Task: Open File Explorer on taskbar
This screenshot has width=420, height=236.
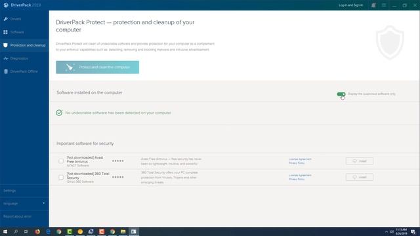Action: click(123, 231)
